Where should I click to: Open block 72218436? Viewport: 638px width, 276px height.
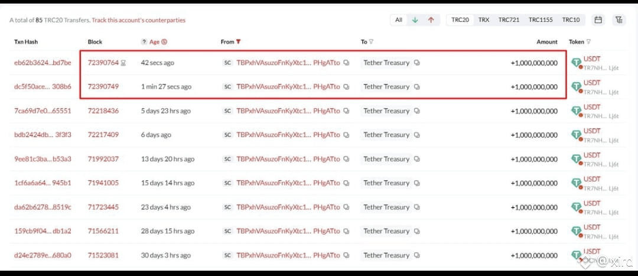[x=103, y=111]
